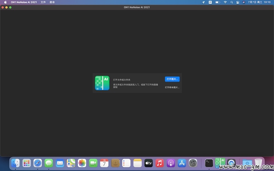Viewport: 274px width, 171px height.
Task: Open Terminal from the Dock
Action: click(x=209, y=163)
